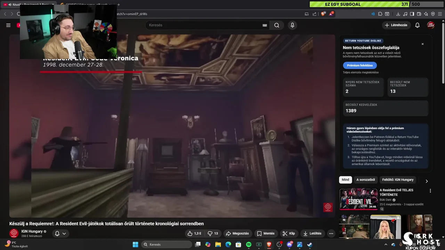Image resolution: width=445 pixels, height=250 pixels.
Task: Open the YouTube hamburger guide menu
Action: point(8,25)
